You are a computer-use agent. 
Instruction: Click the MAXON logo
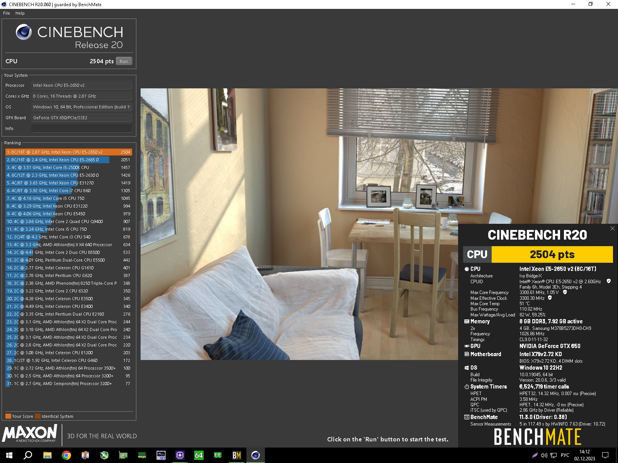(x=30, y=433)
